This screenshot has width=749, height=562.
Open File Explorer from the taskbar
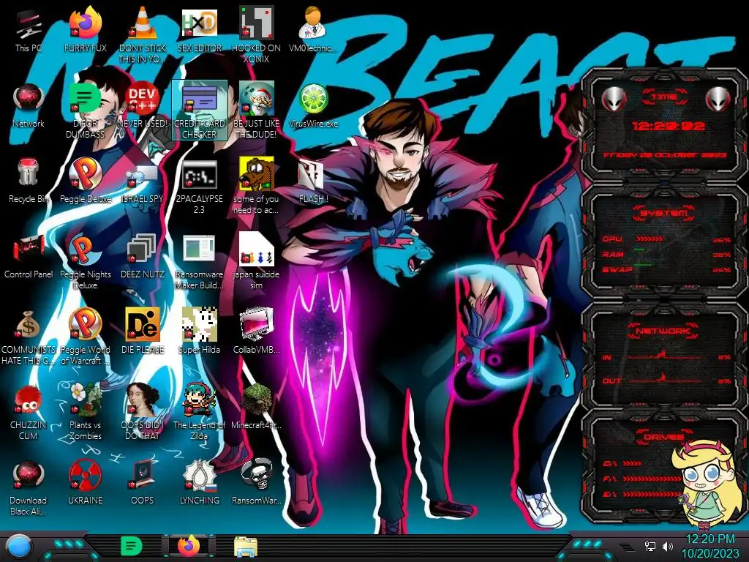(246, 547)
